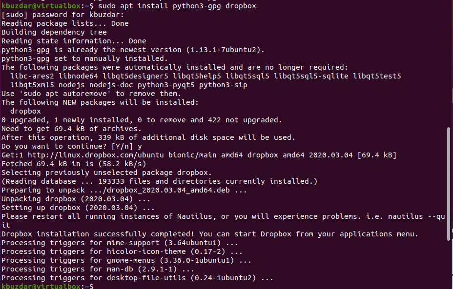Click the 'nautilus --qu' text at the line end
The width and height of the screenshot is (453, 289).
click(416, 216)
